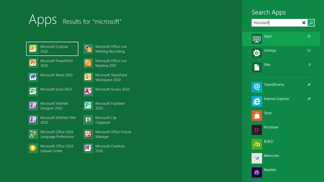Screen dimensions: 324x182
Task: Launch Microsoft InfoPath Designer 2010
Action: (52, 106)
